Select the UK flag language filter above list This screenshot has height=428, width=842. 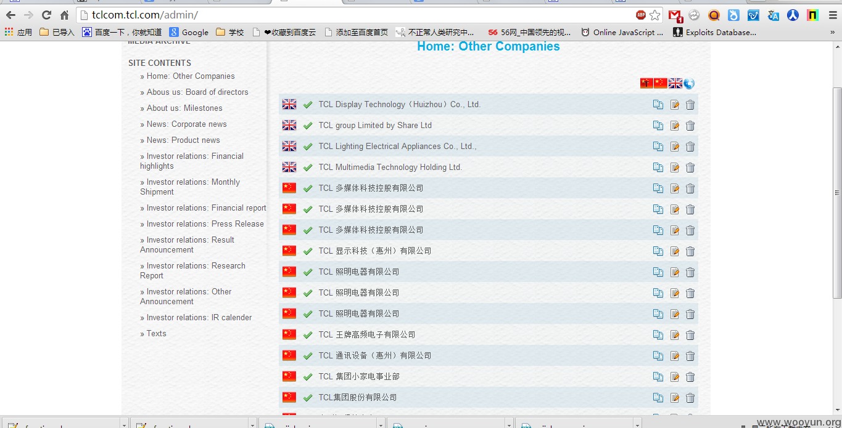[675, 83]
